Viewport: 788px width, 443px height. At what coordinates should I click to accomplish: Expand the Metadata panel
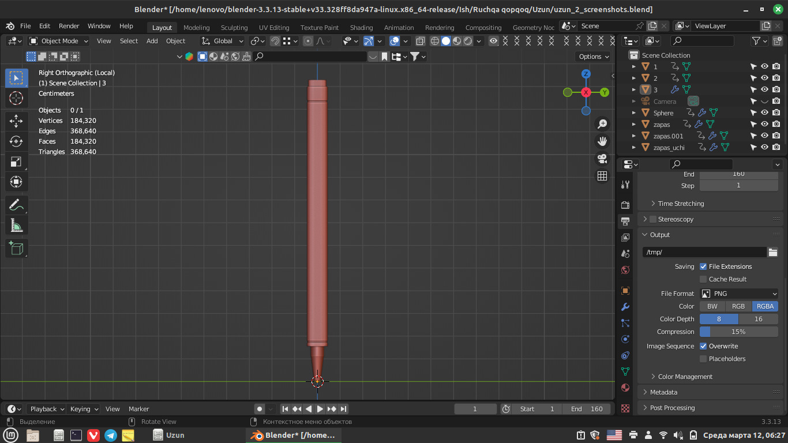point(663,392)
